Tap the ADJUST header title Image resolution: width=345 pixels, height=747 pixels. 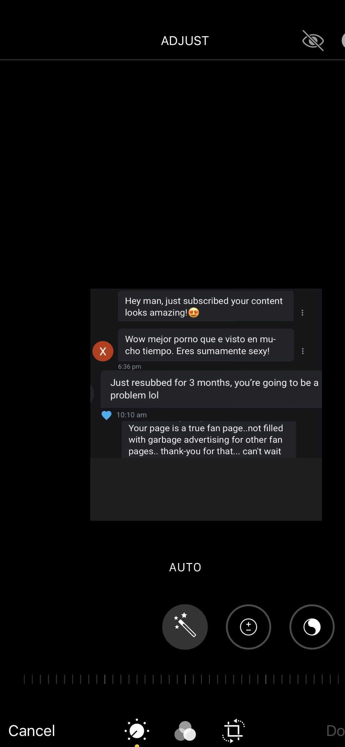point(185,41)
